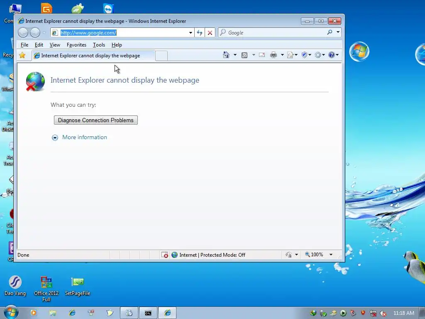Click 'Protected Mode: Off' status text
Viewport: 425px width, 319px height.
point(223,255)
